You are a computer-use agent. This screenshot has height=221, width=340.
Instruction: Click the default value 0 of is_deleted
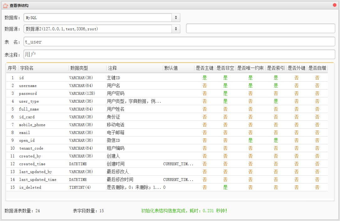[x=164, y=187]
